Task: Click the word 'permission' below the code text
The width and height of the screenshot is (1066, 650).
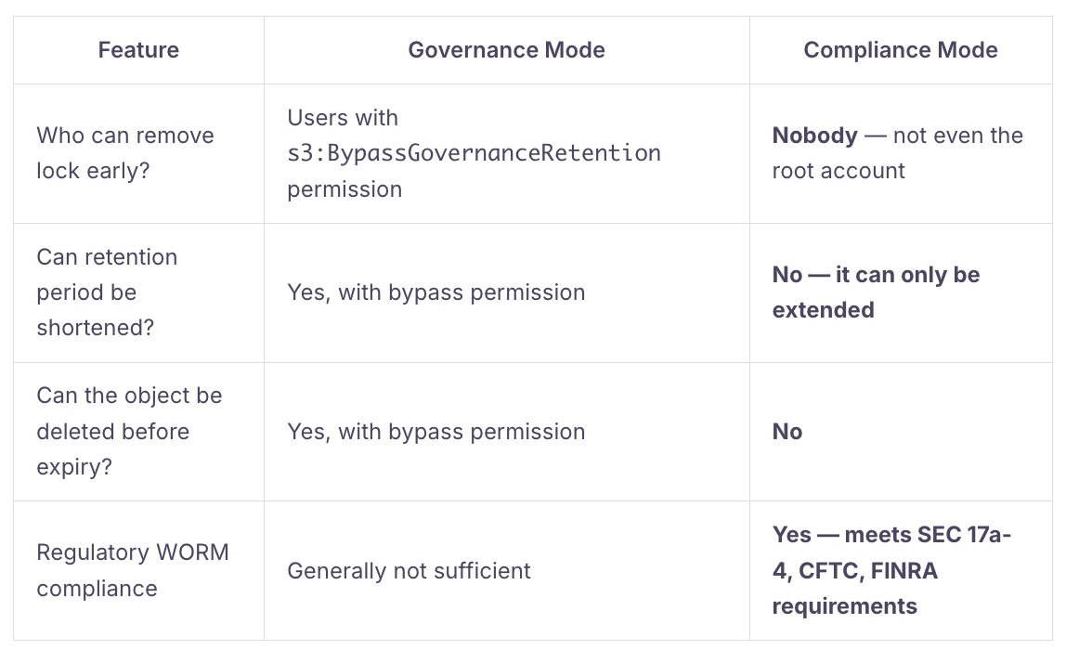Action: click(x=344, y=189)
